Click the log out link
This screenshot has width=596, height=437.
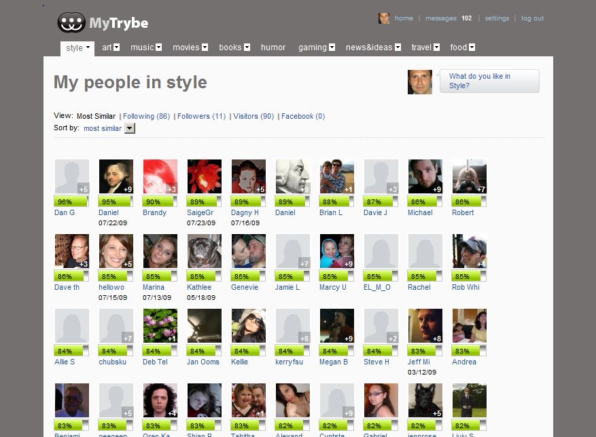533,18
